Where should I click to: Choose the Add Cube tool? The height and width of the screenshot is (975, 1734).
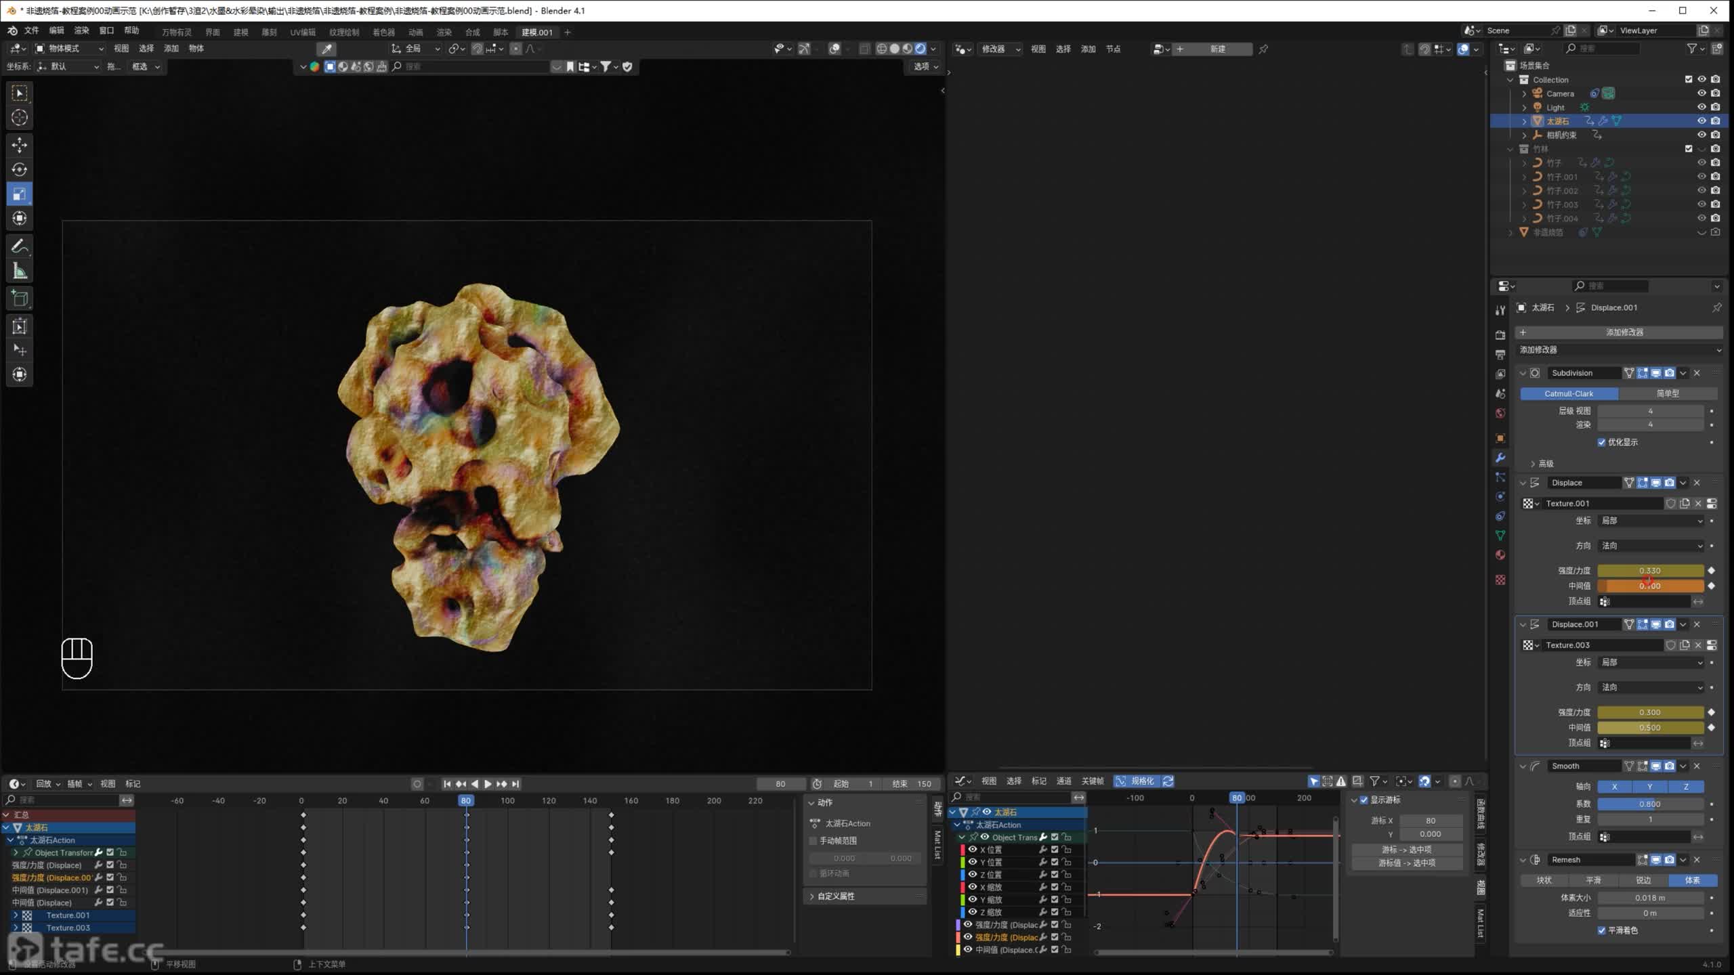tap(19, 299)
